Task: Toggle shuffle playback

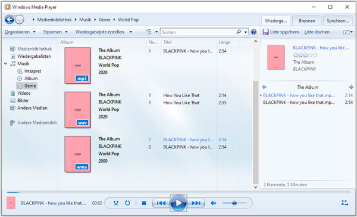Action: [116, 203]
